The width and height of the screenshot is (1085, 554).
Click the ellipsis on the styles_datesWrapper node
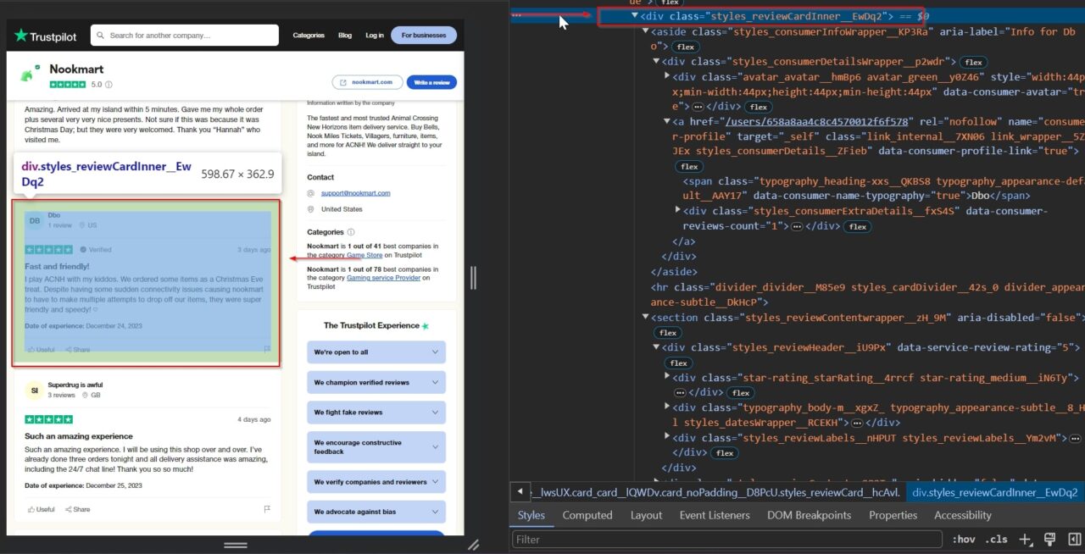click(x=857, y=423)
